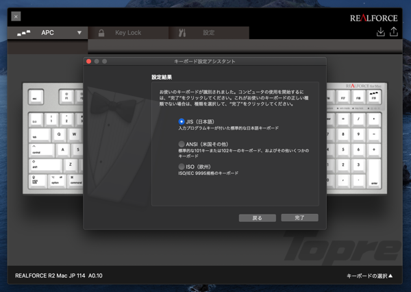Select the ANSI (米国その他) option

(182, 144)
